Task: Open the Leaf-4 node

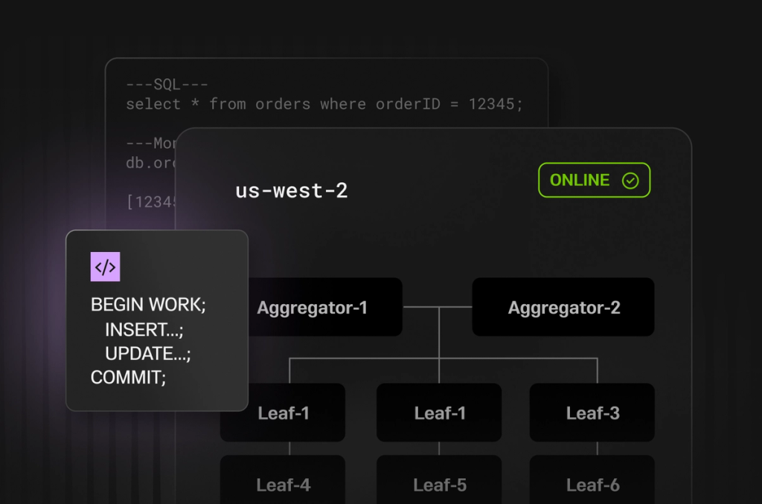Action: [x=283, y=479]
